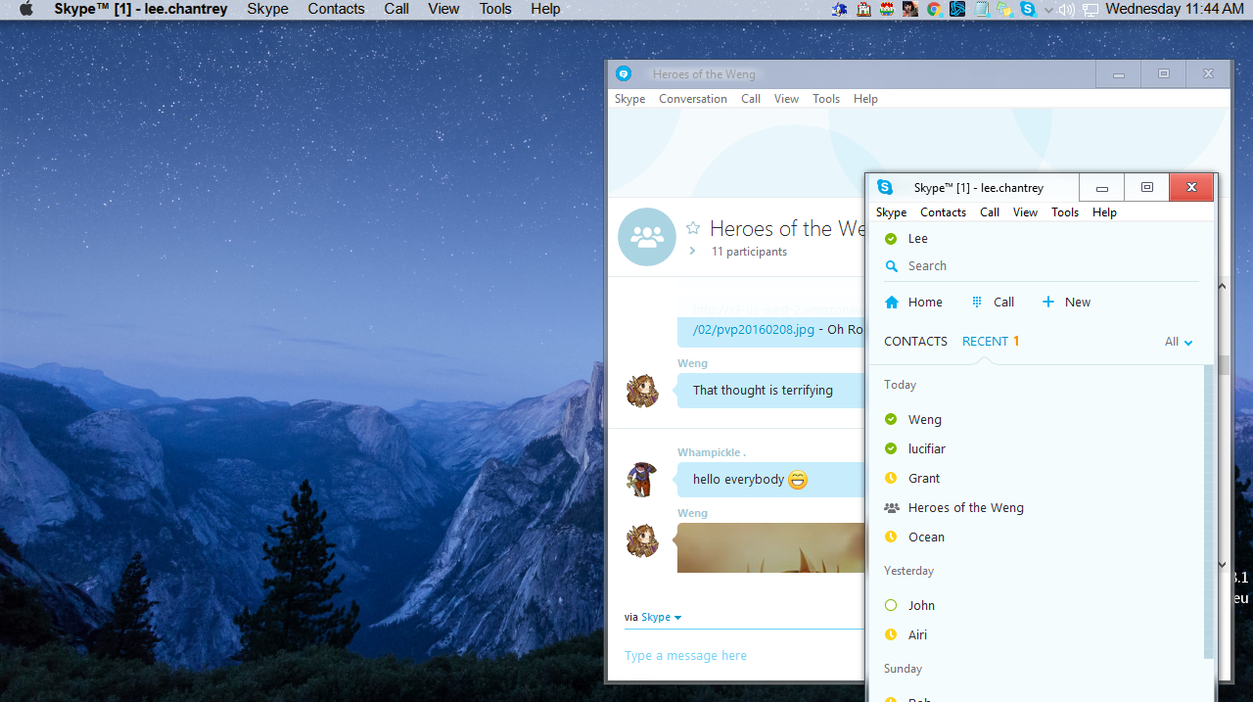Viewport: 1253px width, 702px height.
Task: Toggle Lee's online status indicator
Action: click(x=891, y=238)
